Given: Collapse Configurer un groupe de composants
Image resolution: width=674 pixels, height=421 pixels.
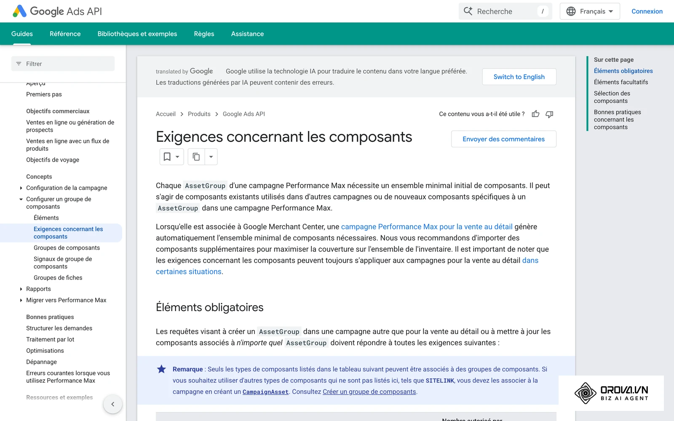Looking at the screenshot, I should tap(21, 199).
